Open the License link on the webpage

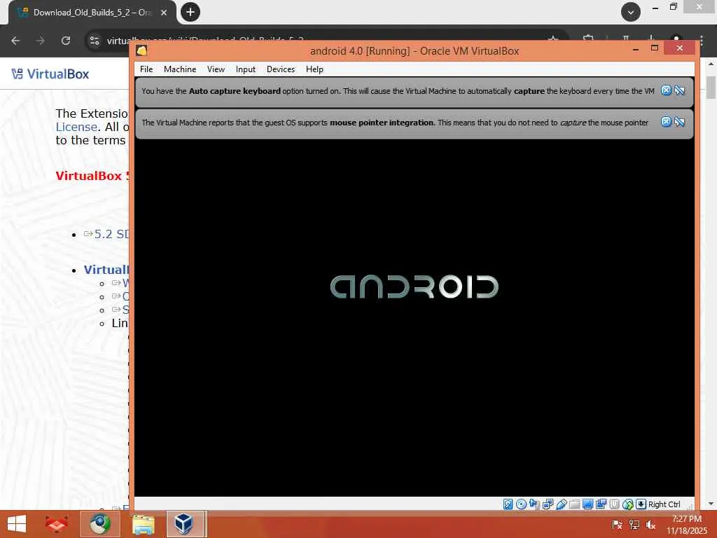point(76,127)
